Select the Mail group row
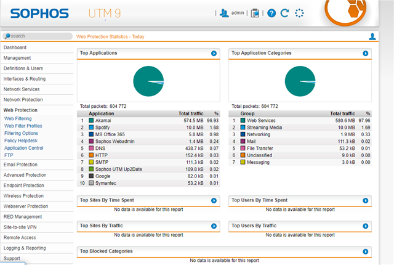 click(300, 141)
